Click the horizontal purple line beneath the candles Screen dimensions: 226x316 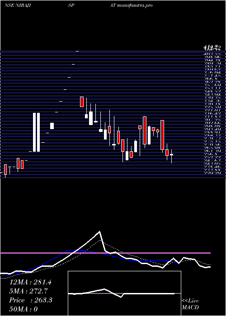(x=105, y=253)
